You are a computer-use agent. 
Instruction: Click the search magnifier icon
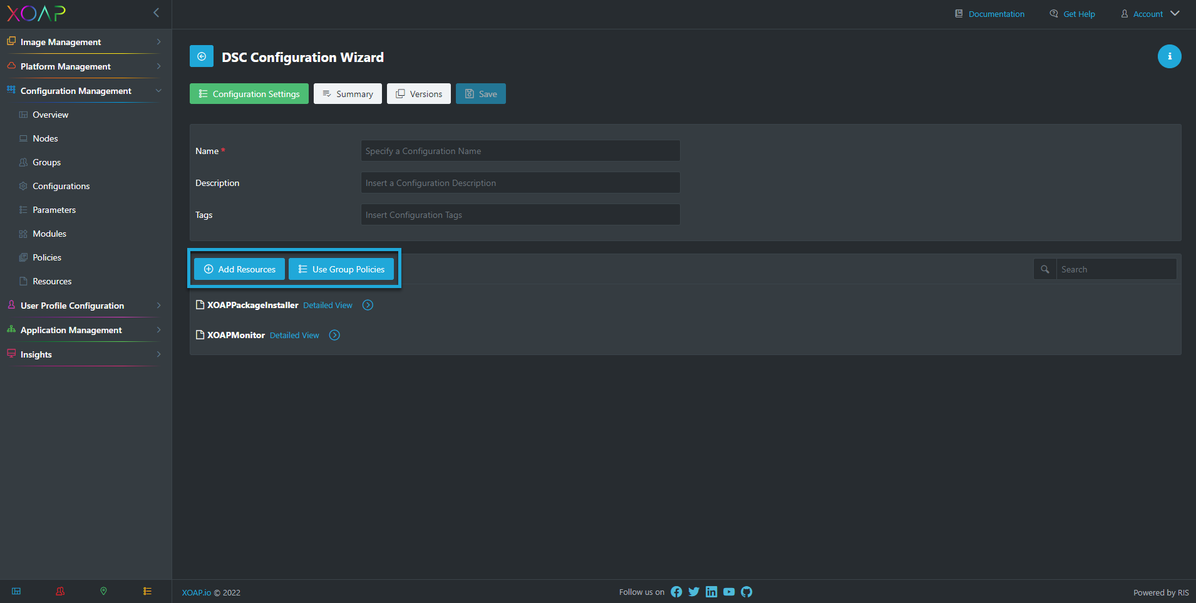(1045, 269)
